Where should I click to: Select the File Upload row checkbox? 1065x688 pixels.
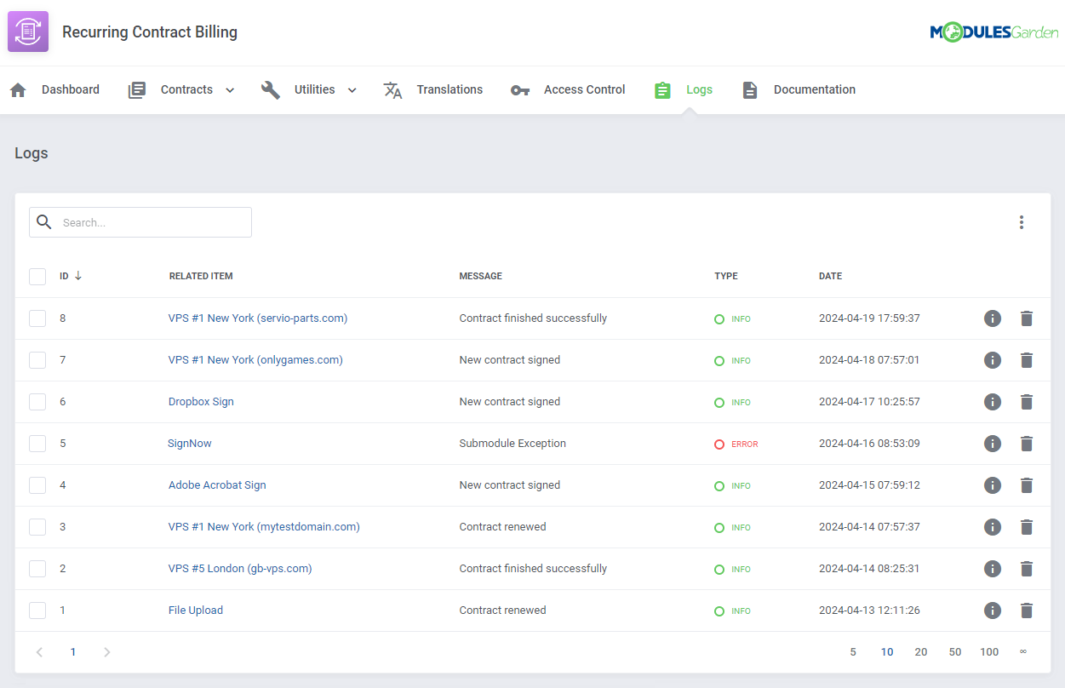click(x=37, y=611)
